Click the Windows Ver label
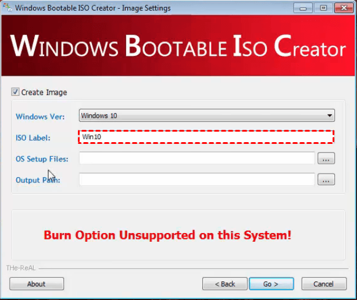 pyautogui.click(x=40, y=117)
